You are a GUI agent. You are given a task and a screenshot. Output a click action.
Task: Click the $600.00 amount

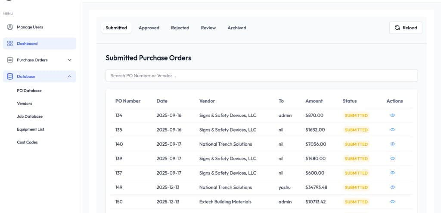click(315, 173)
